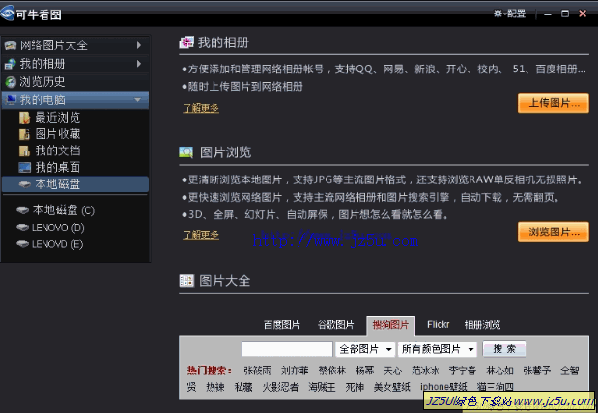
Task: Open the 全部图片 dropdown
Action: point(365,348)
